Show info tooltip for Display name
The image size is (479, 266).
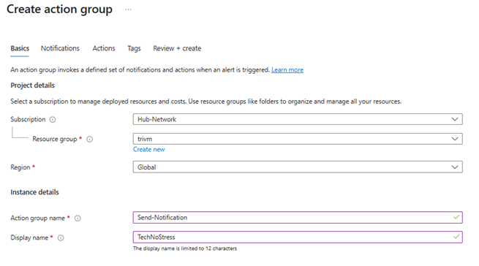pyautogui.click(x=61, y=237)
